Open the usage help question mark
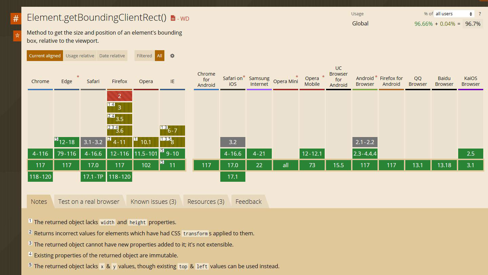Image resolution: width=488 pixels, height=275 pixels. coord(480,14)
